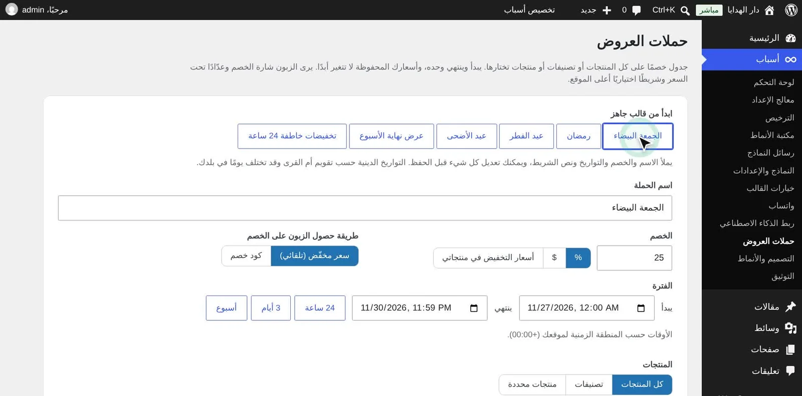Apply the رمضان template
Viewport: 802px width, 396px height.
tap(578, 136)
